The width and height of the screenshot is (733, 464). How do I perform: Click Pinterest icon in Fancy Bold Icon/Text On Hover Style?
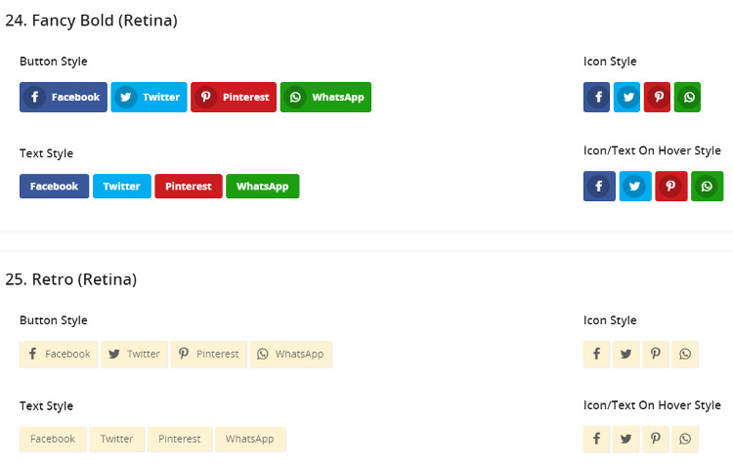671,186
